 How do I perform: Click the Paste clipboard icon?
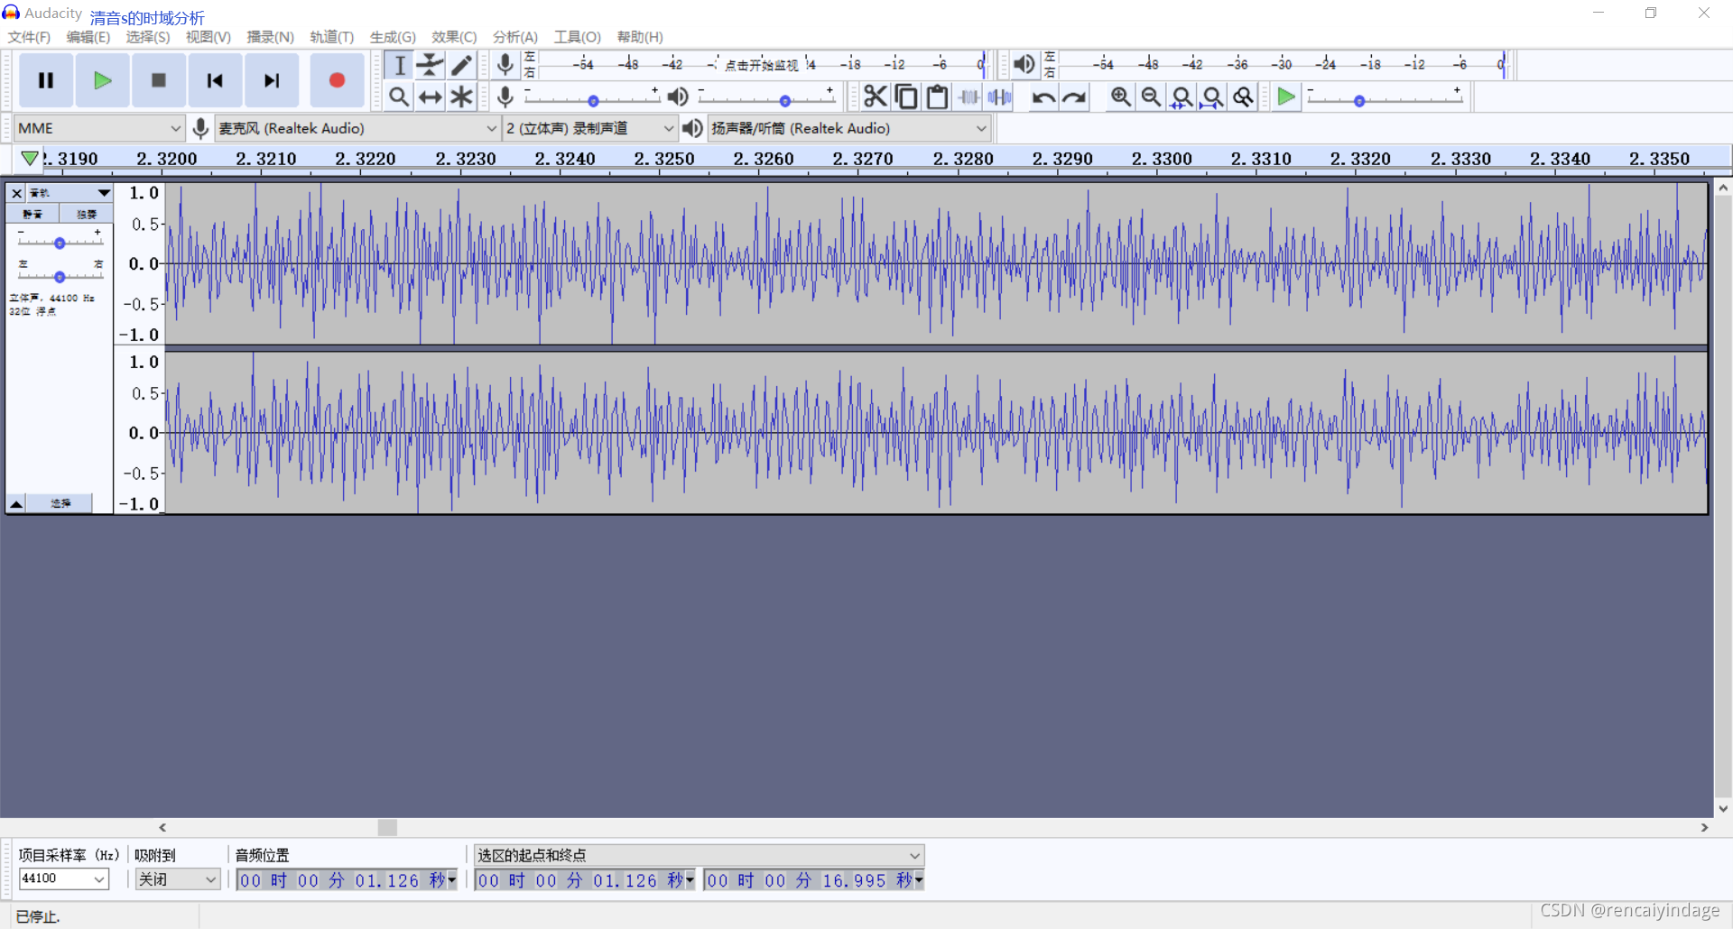pyautogui.click(x=937, y=97)
